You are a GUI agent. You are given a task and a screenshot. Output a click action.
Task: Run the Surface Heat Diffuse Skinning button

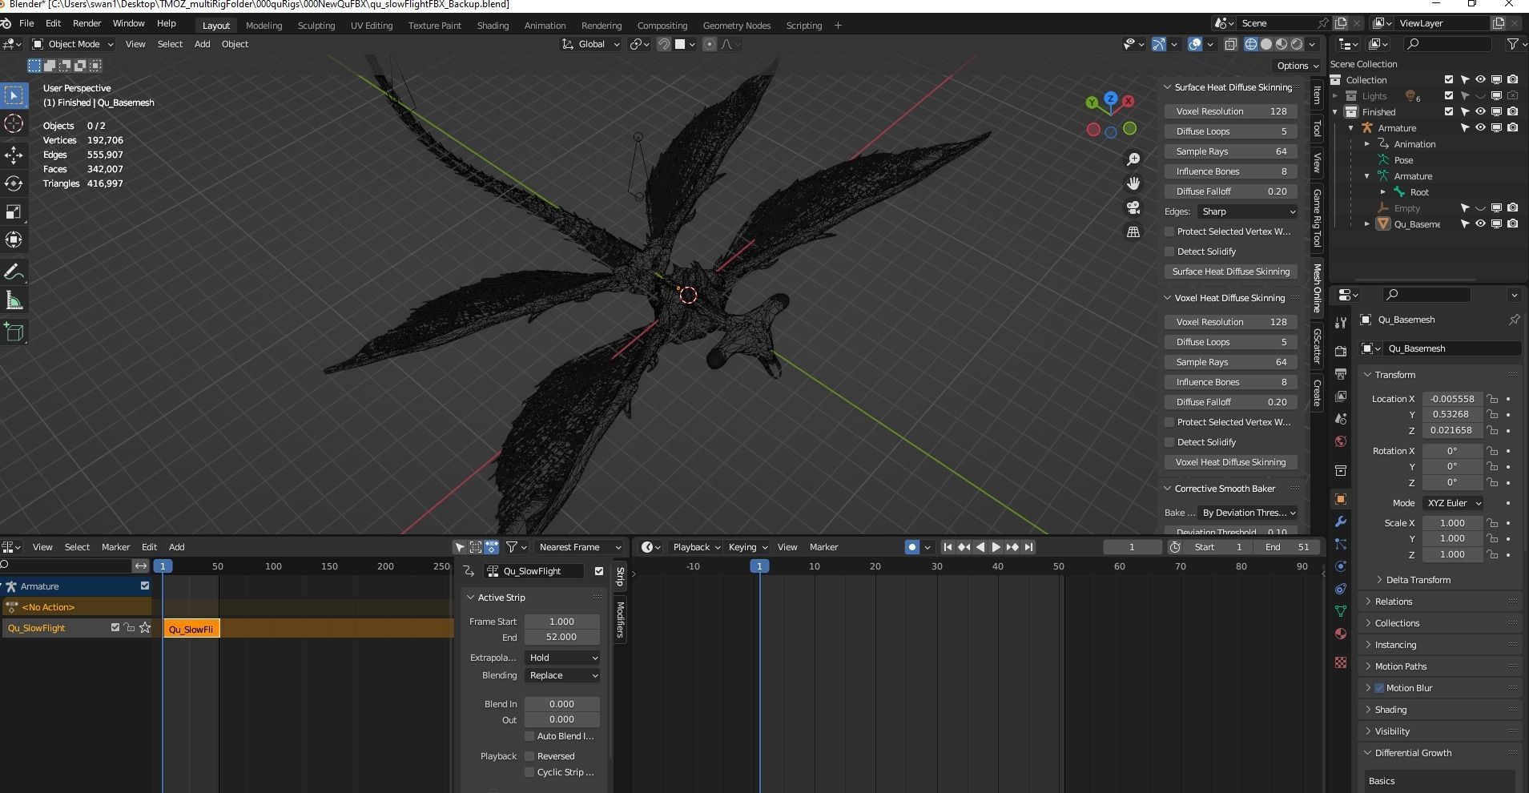(1230, 272)
